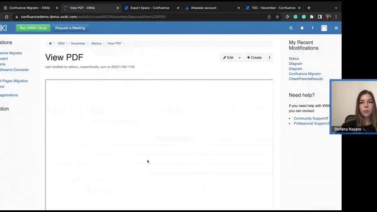377x212 pixels.
Task: Expand the Edit button dropdown arrow
Action: click(240, 58)
